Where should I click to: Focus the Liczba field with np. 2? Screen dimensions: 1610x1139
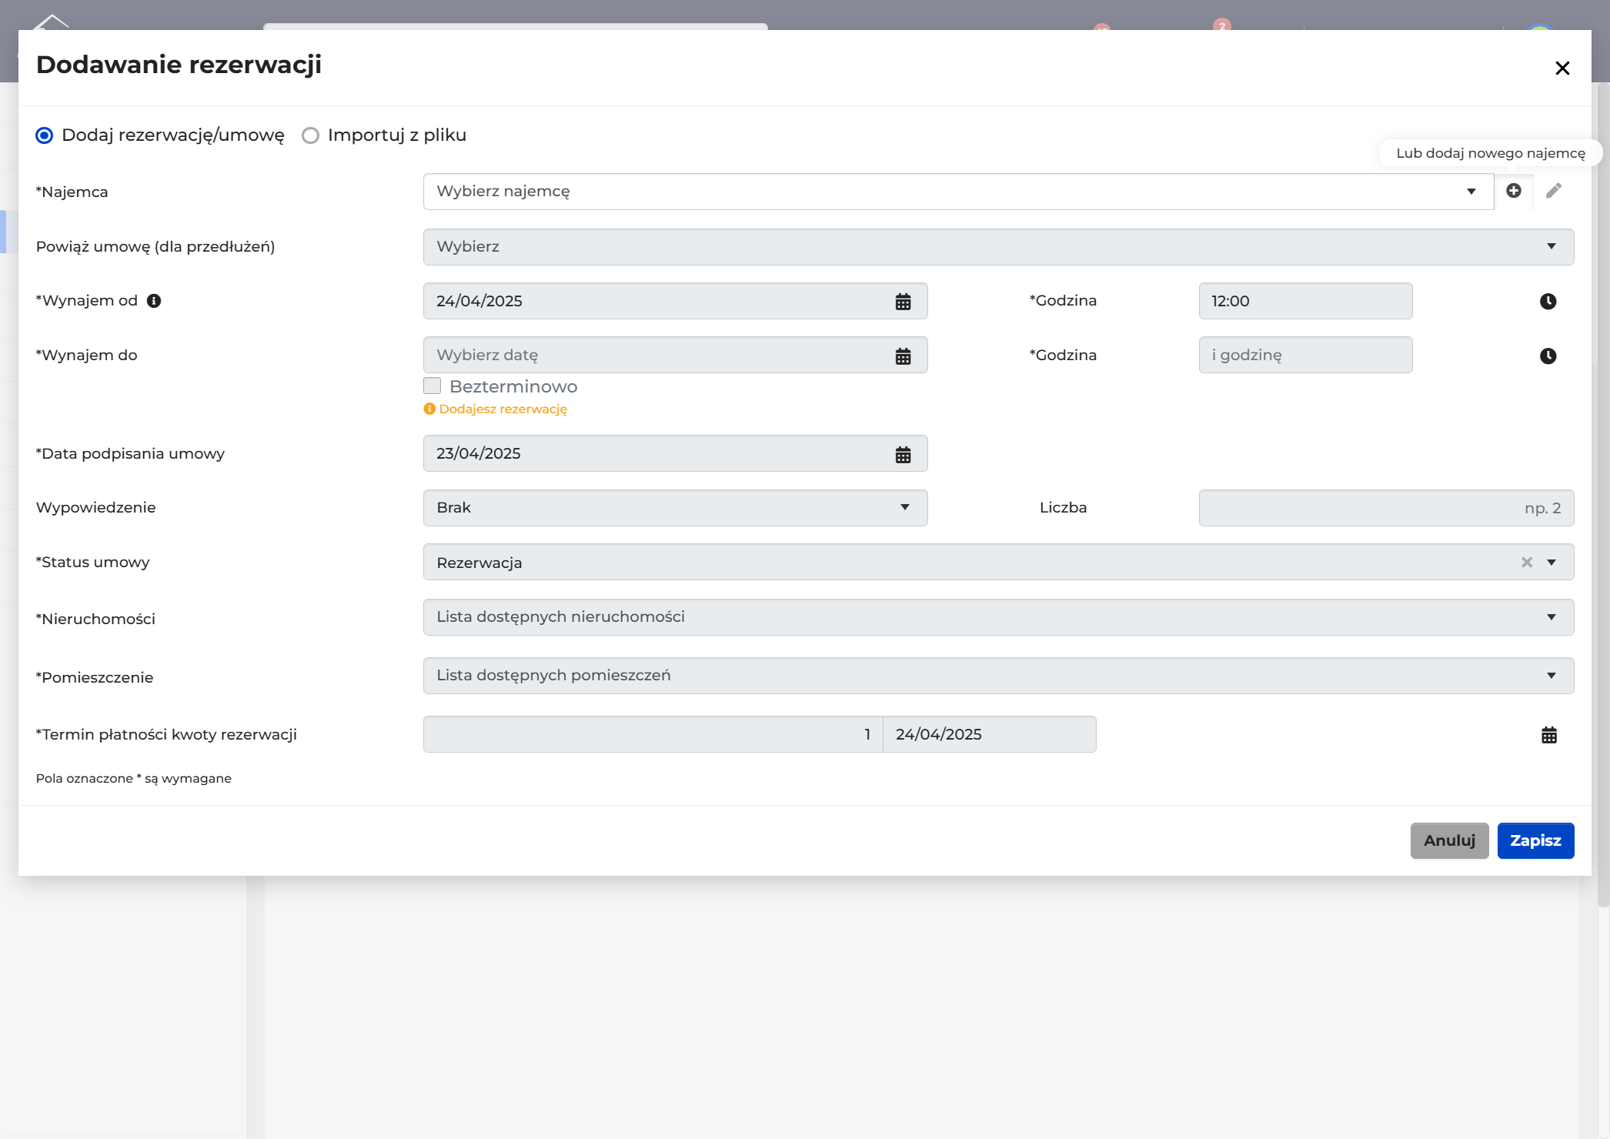1386,508
